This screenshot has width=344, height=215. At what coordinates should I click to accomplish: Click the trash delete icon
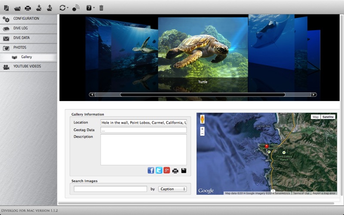click(101, 8)
